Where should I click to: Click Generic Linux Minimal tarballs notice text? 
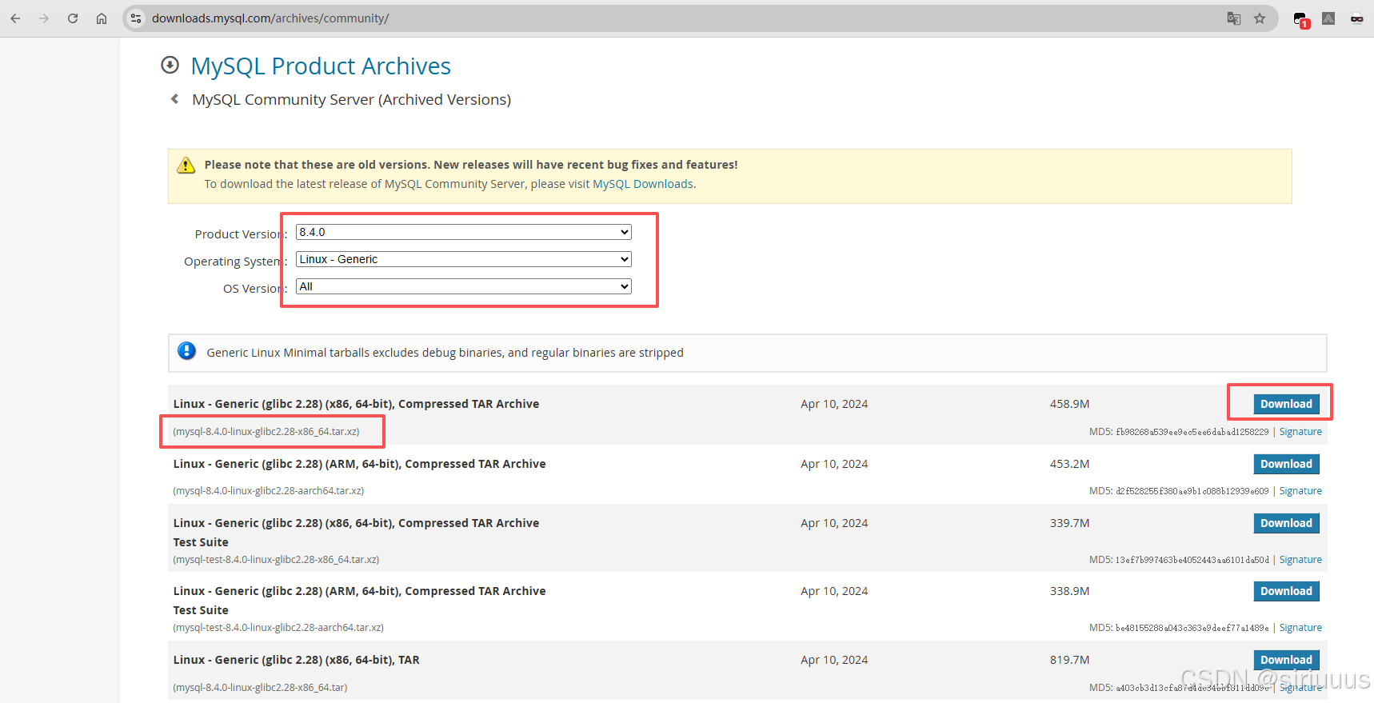[445, 353]
